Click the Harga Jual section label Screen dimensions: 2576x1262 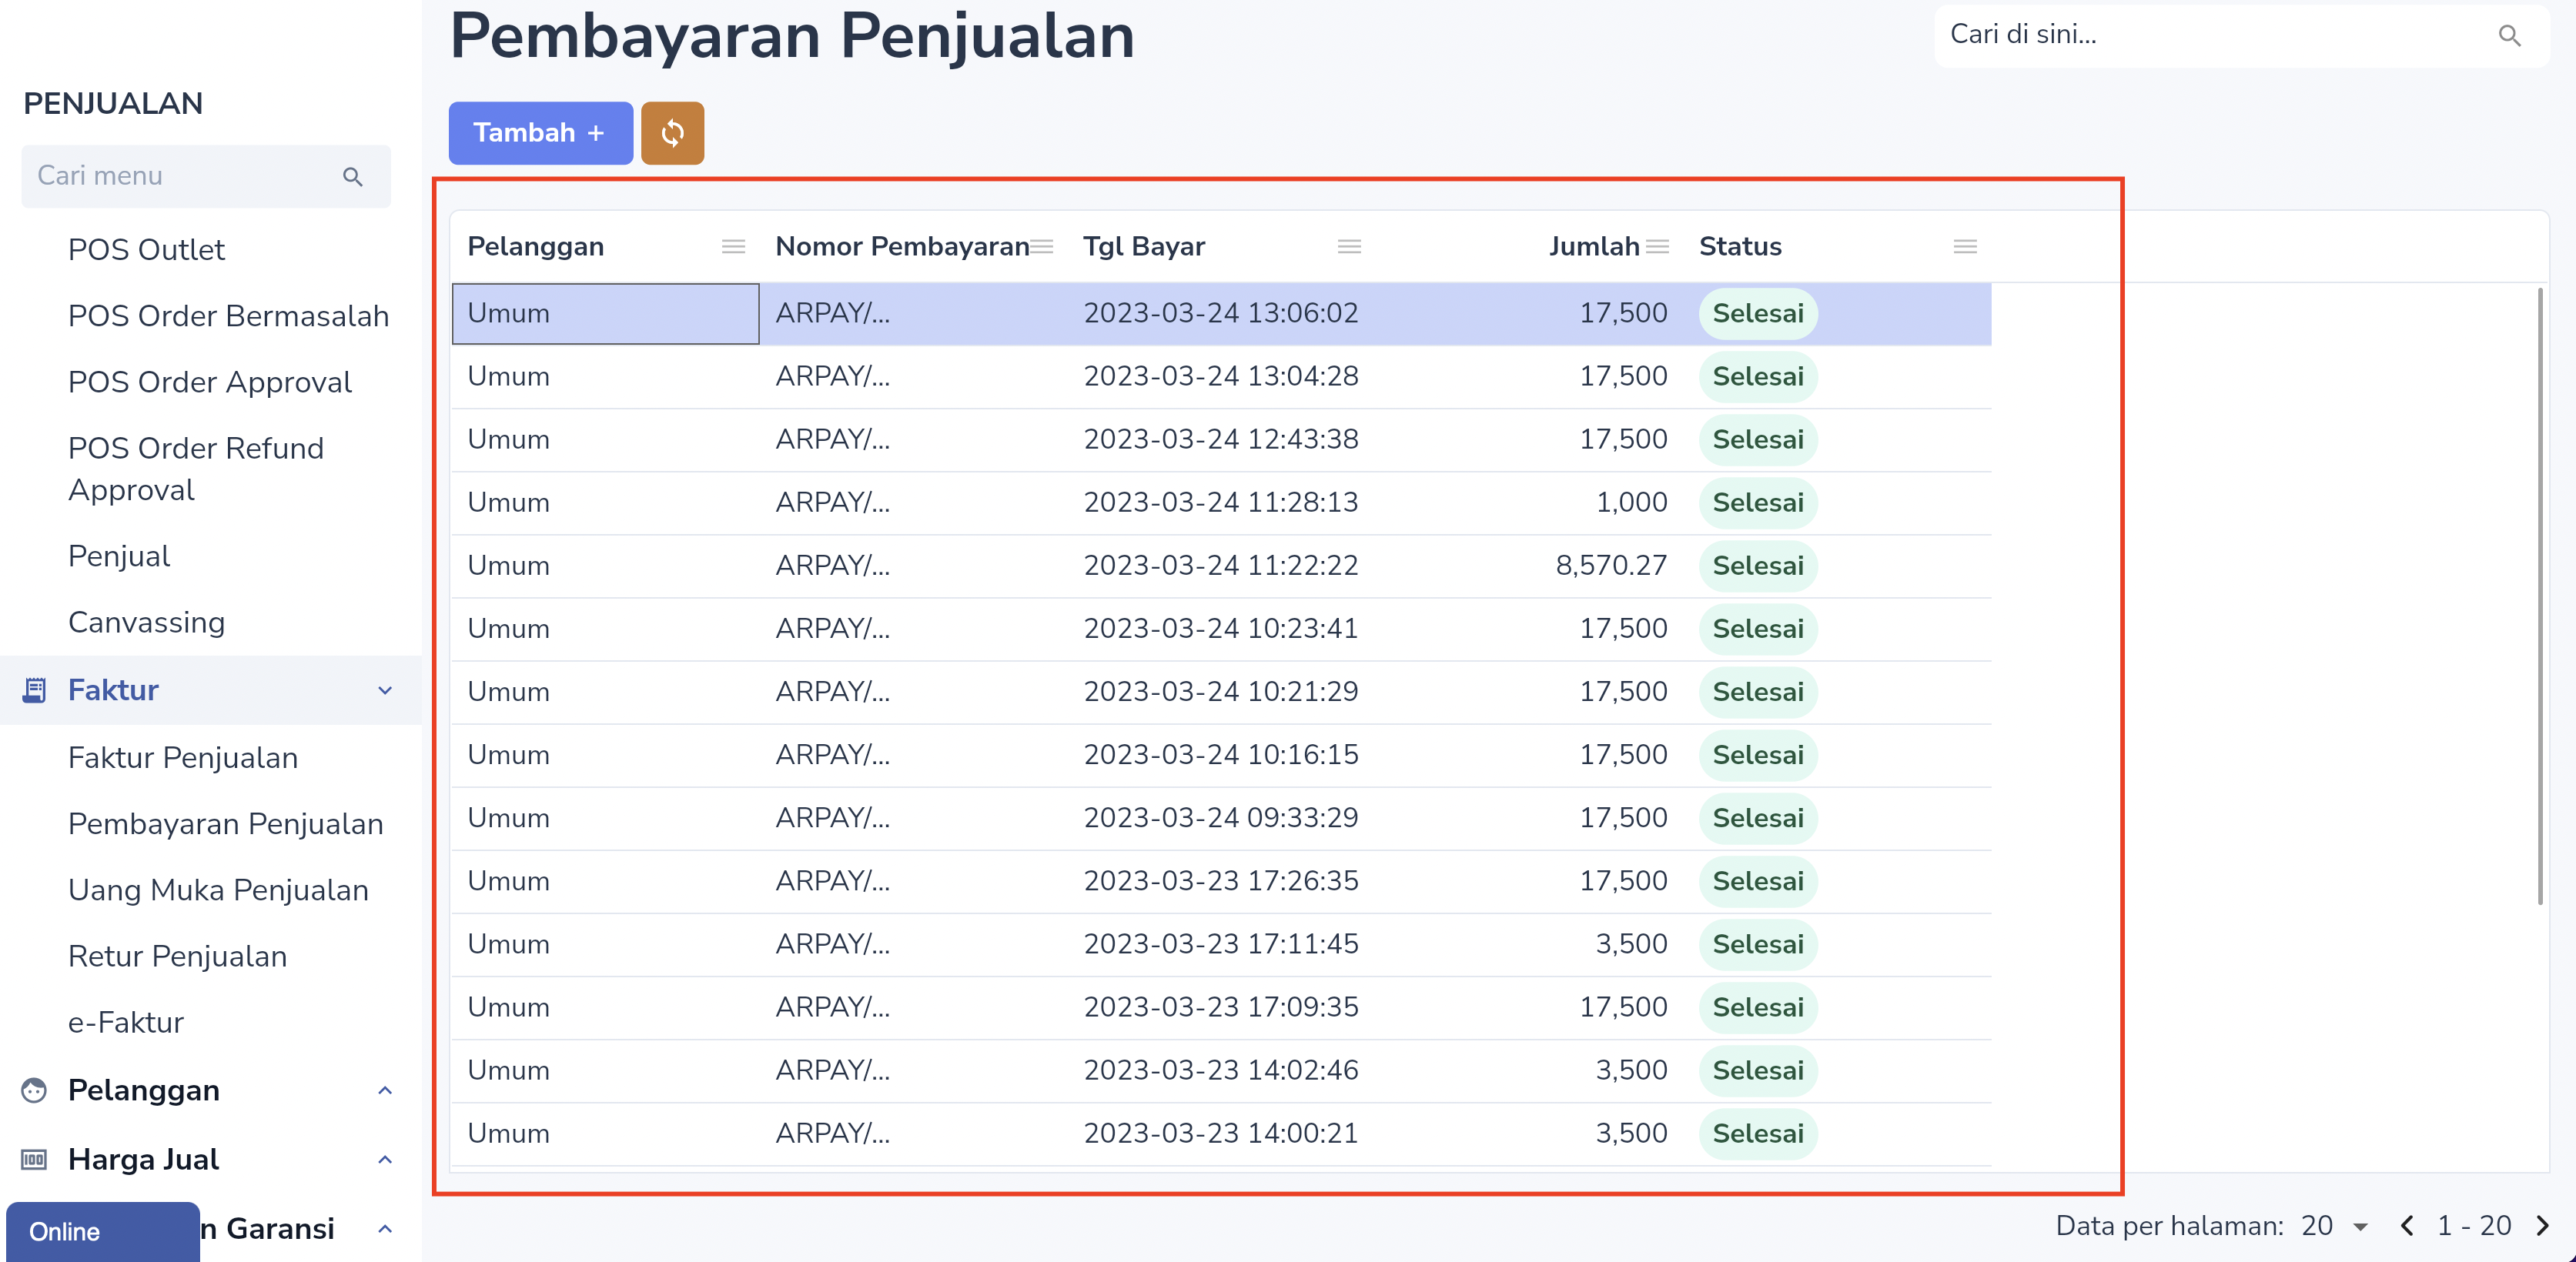(x=143, y=1159)
